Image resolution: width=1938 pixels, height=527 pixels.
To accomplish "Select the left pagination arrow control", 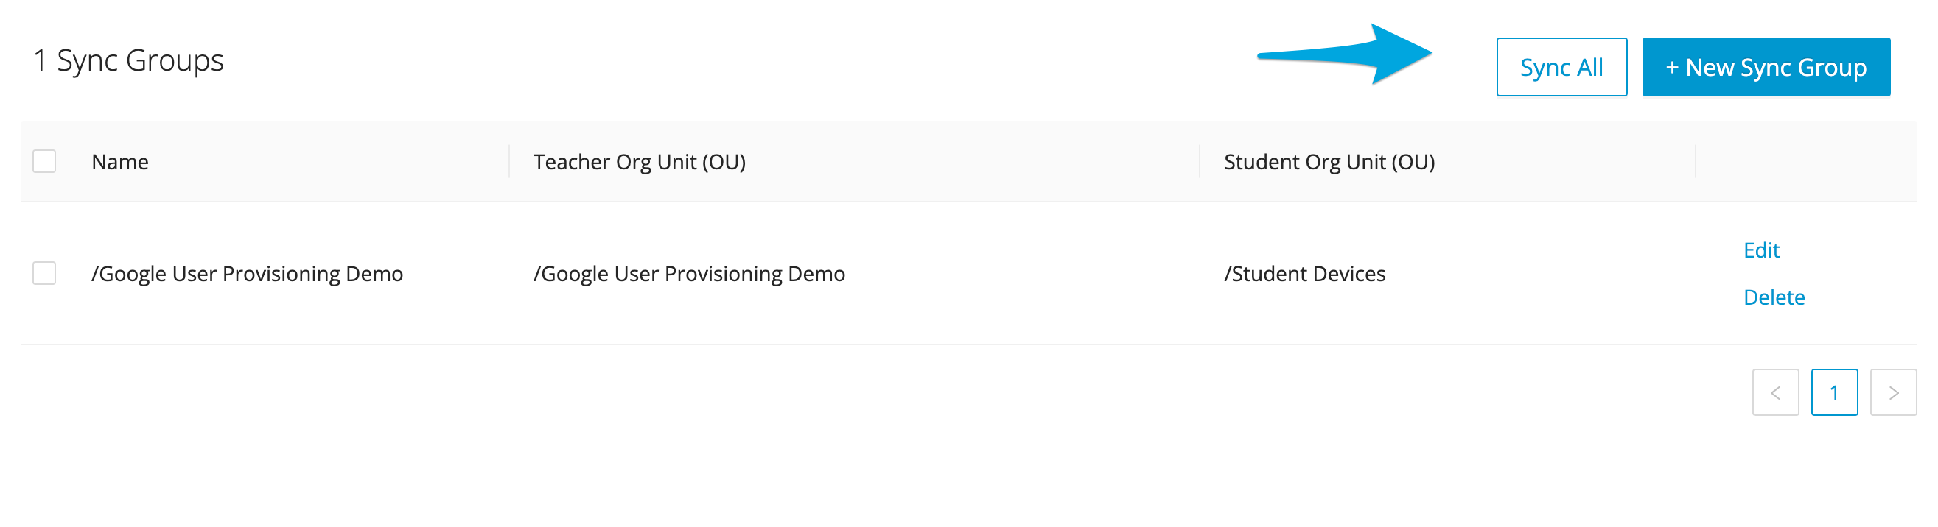I will point(1776,392).
